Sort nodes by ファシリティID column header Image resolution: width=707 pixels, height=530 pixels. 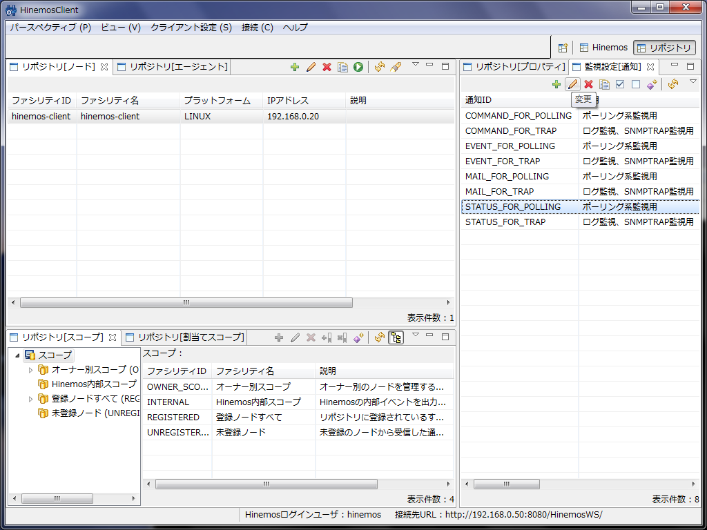(42, 101)
